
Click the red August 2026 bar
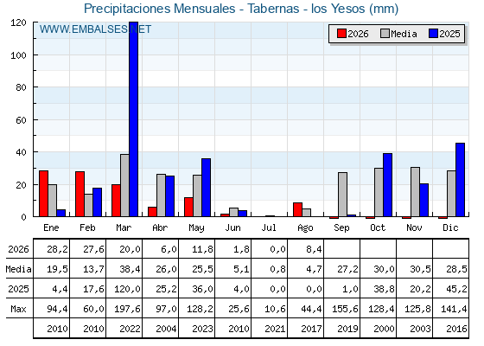pyautogui.click(x=297, y=209)
